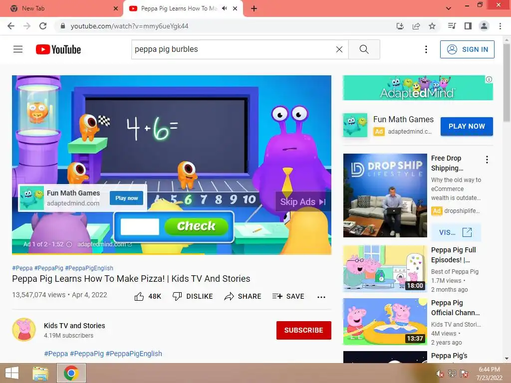Image resolution: width=511 pixels, height=383 pixels.
Task: Go forward in browser history
Action: pyautogui.click(x=27, y=26)
